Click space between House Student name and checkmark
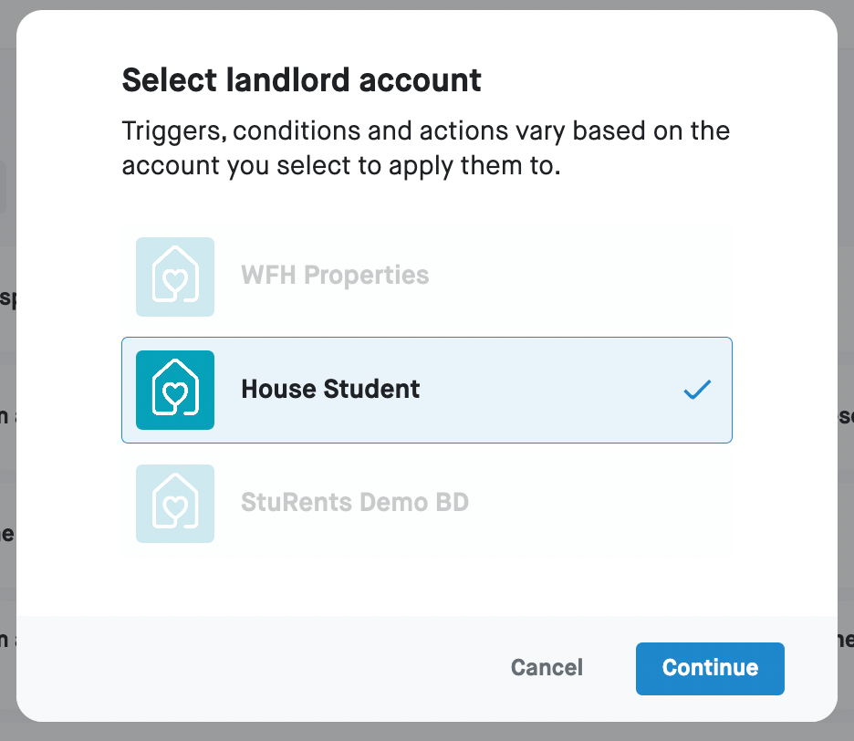 pyautogui.click(x=547, y=391)
